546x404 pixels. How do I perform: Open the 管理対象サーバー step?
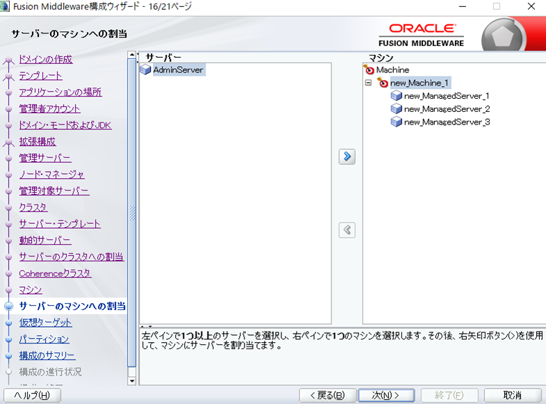(53, 191)
